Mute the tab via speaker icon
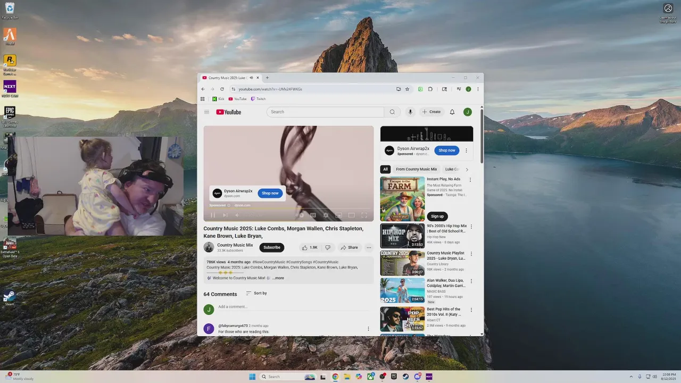The image size is (681, 383). (x=251, y=78)
